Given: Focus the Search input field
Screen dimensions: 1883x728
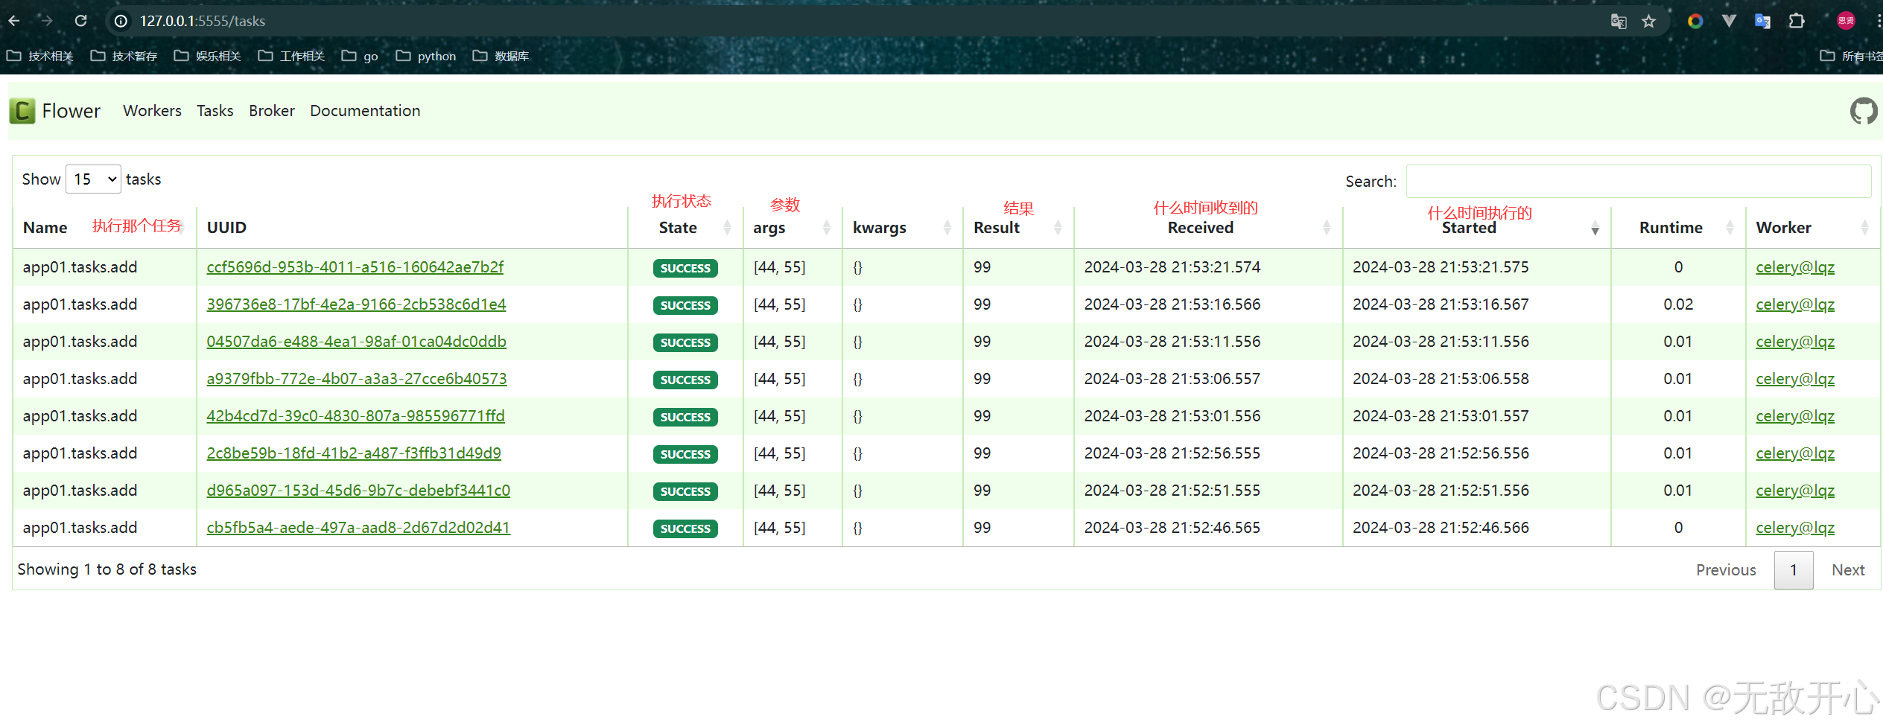Looking at the screenshot, I should (x=1638, y=181).
